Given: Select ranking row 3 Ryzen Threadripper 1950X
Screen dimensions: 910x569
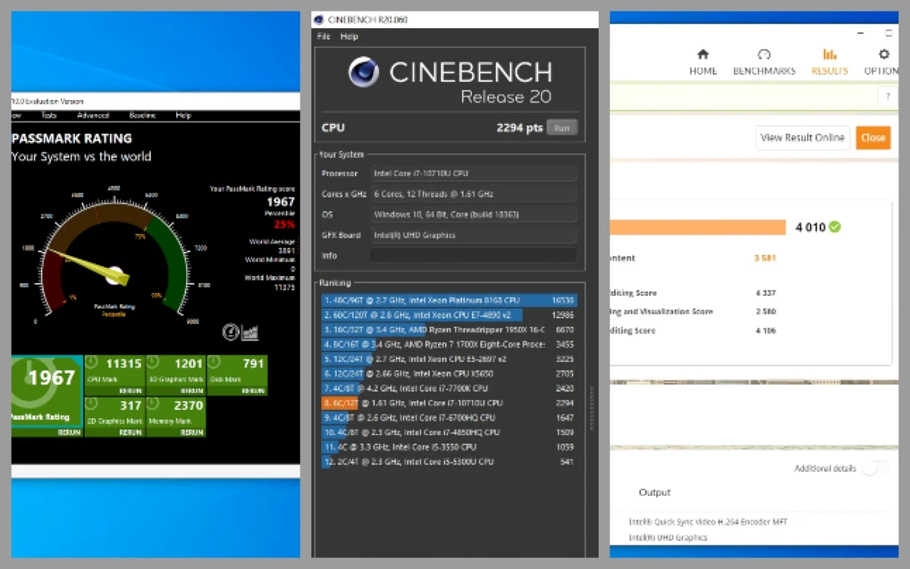Looking at the screenshot, I should click(x=449, y=329).
